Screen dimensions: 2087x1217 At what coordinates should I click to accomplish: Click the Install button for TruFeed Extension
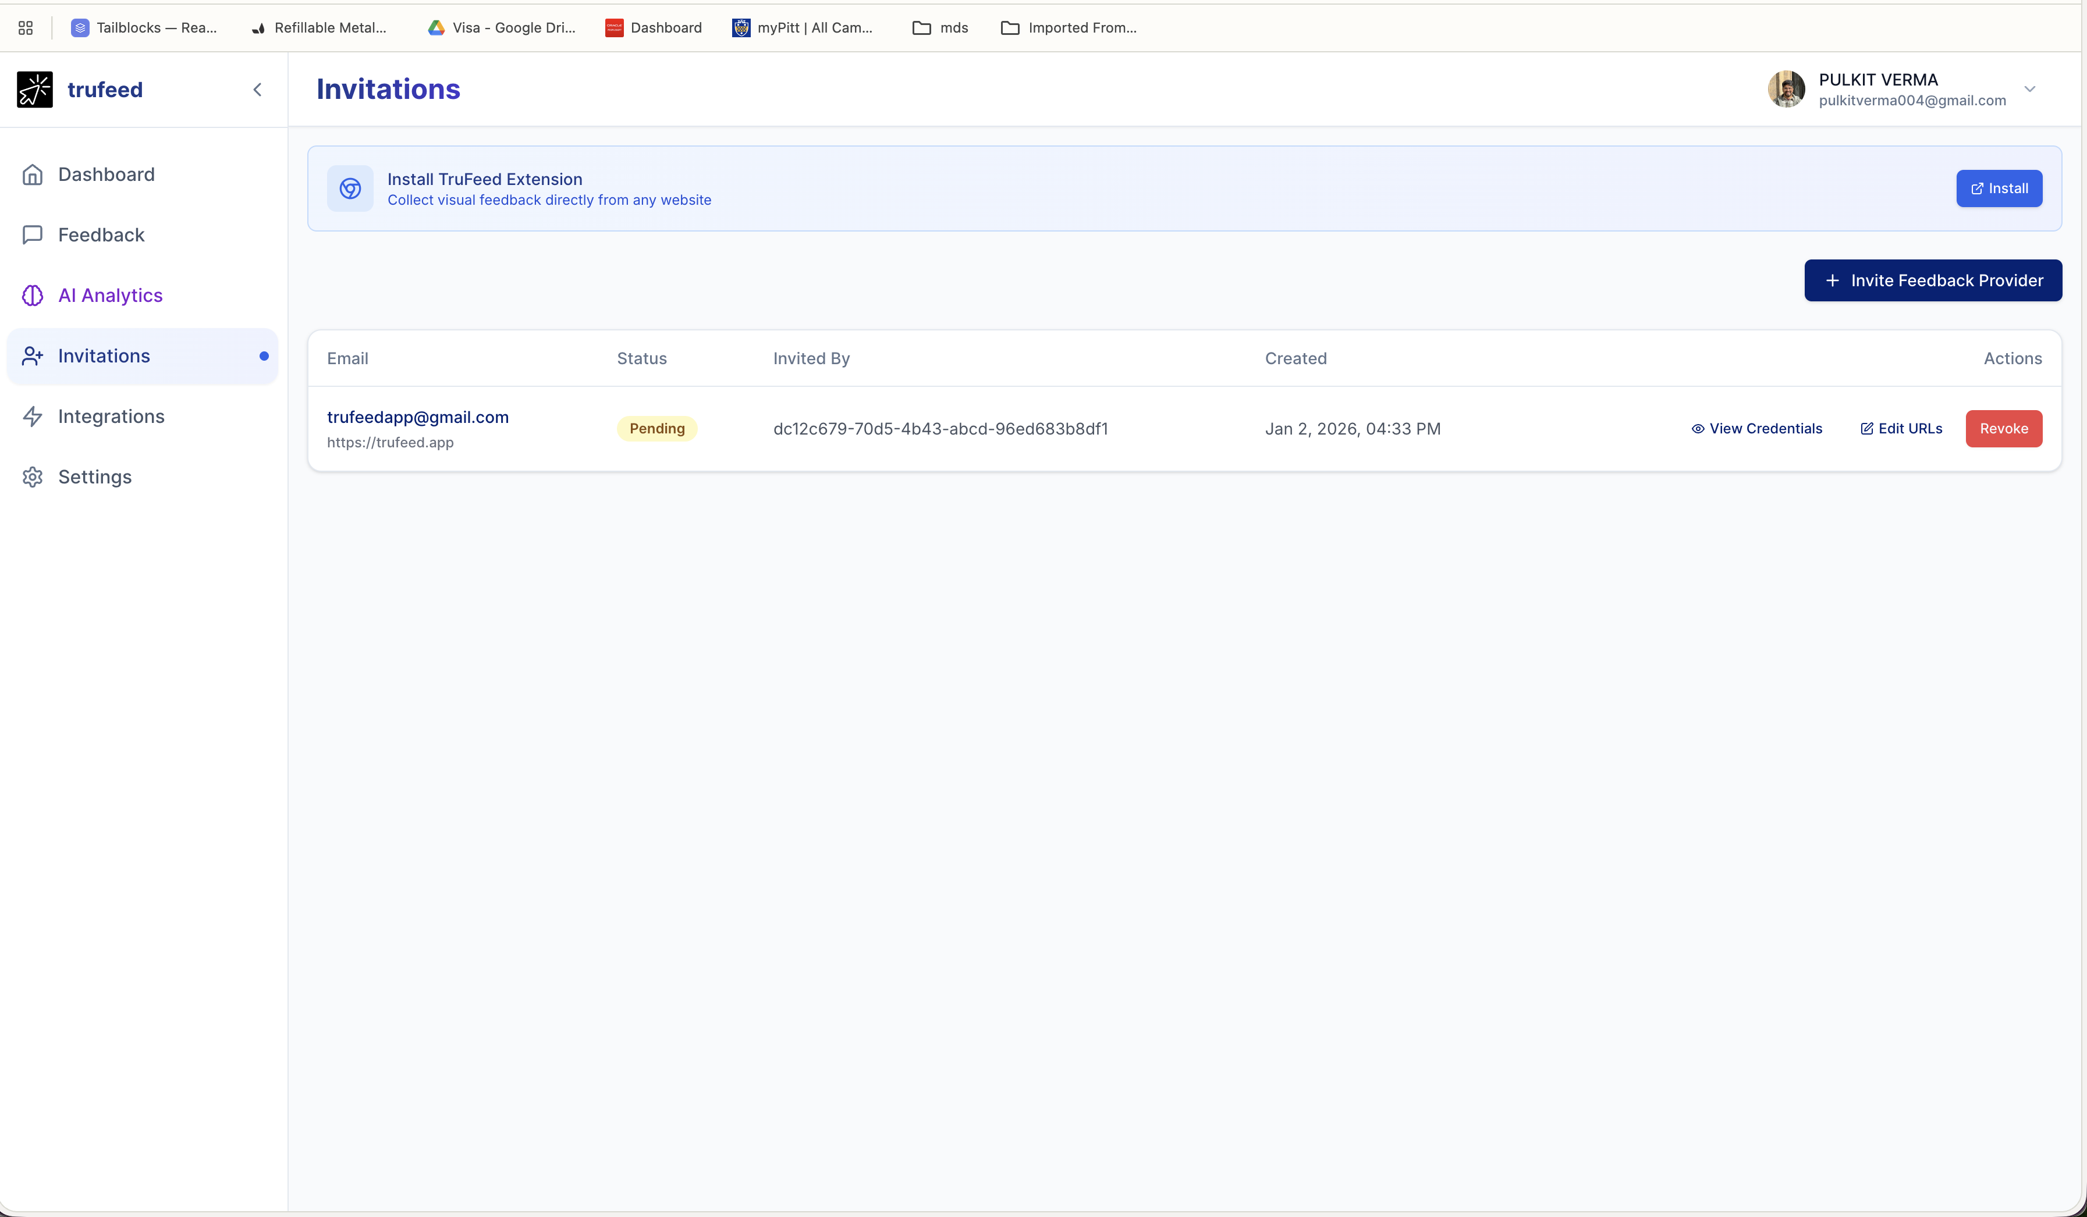click(1999, 188)
